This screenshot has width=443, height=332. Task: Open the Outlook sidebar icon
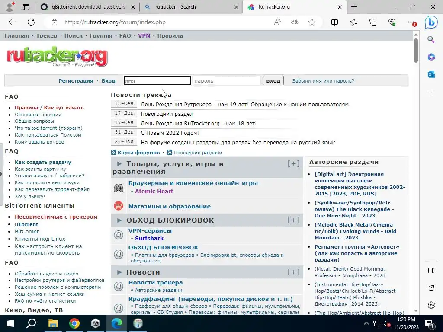431,74
